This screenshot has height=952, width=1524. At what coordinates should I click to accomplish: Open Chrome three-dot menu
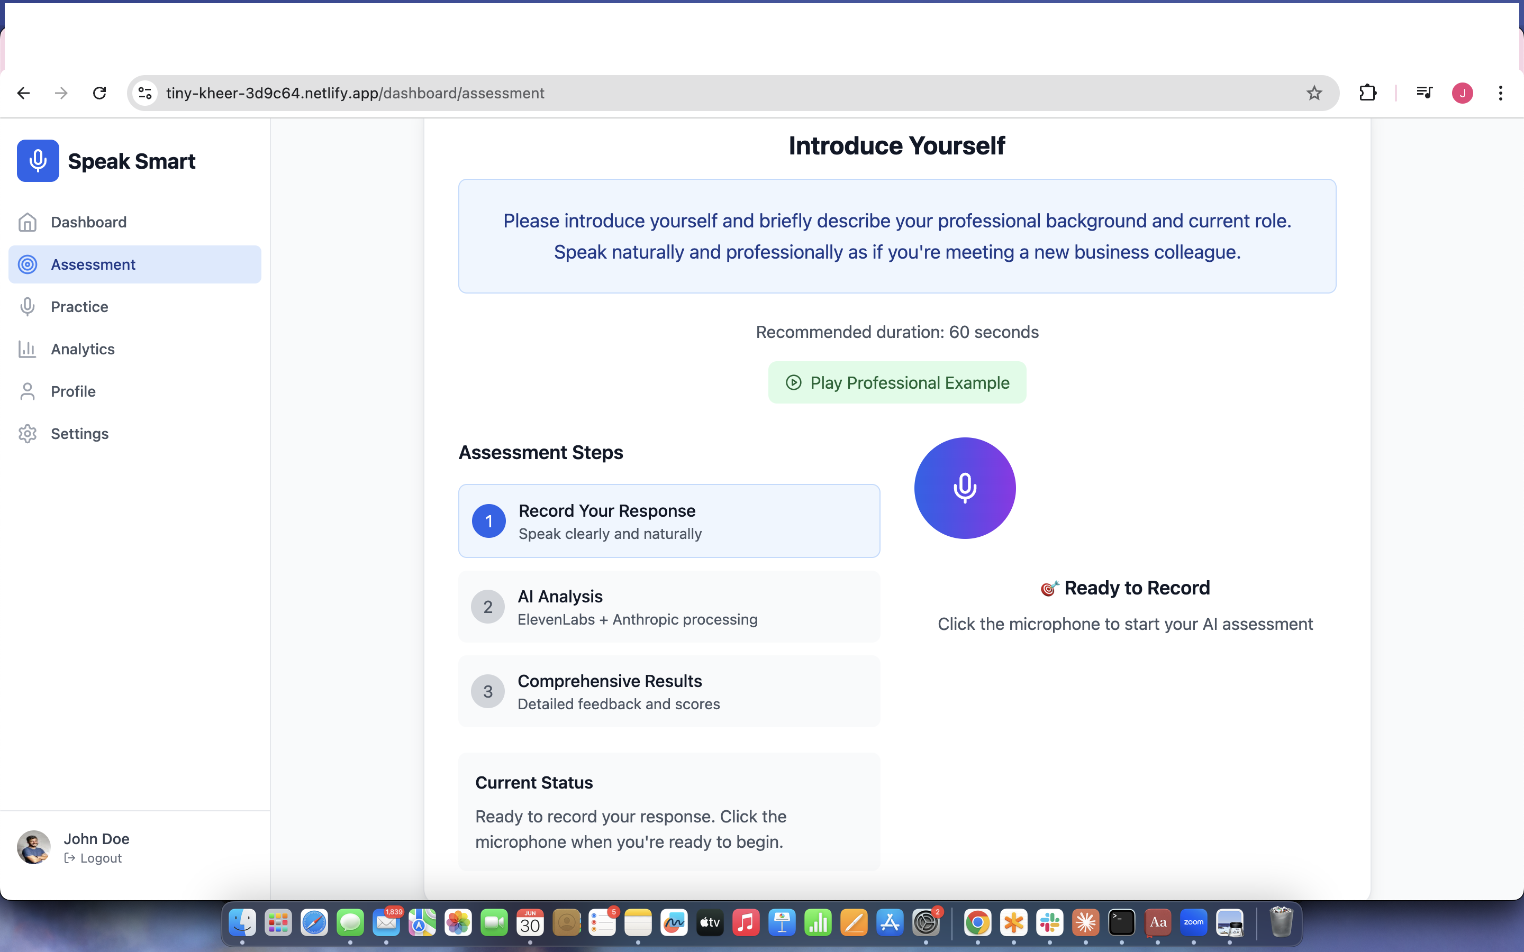coord(1501,93)
